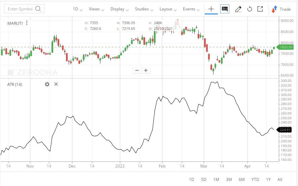Toggle the info tooltip icon
The height and width of the screenshot is (186, 298).
pos(225,9)
